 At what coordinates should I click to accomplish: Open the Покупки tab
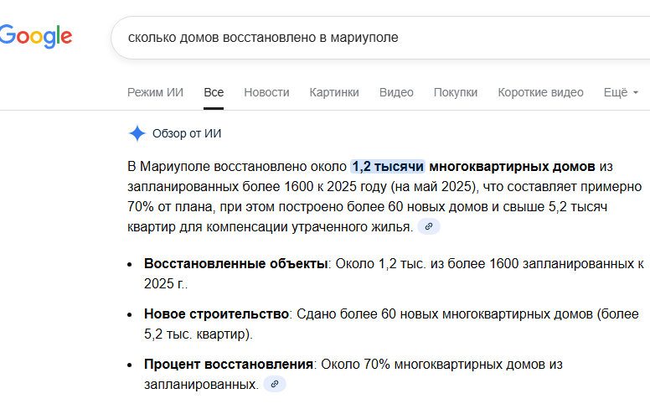point(456,92)
